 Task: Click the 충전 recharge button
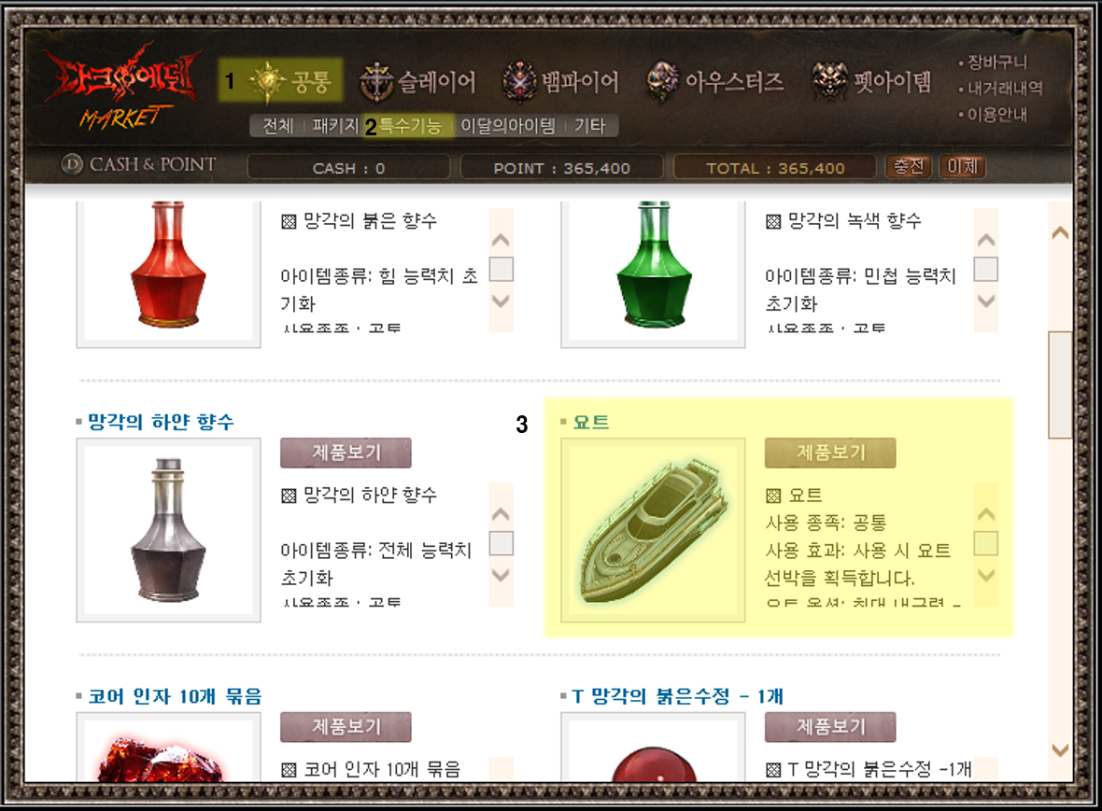pyautogui.click(x=908, y=167)
